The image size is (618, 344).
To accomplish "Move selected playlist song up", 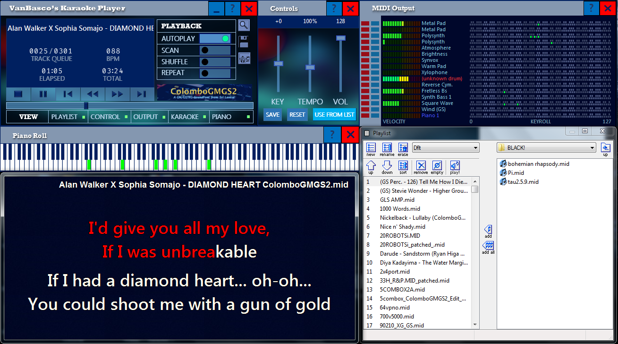I will pos(371,167).
